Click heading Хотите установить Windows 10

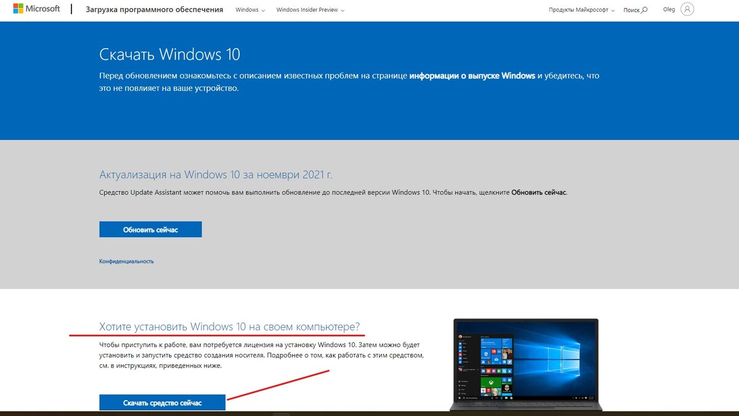pyautogui.click(x=229, y=326)
